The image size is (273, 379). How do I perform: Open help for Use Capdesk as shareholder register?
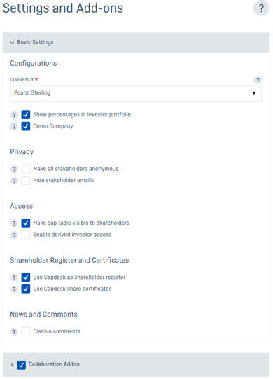coord(14,277)
